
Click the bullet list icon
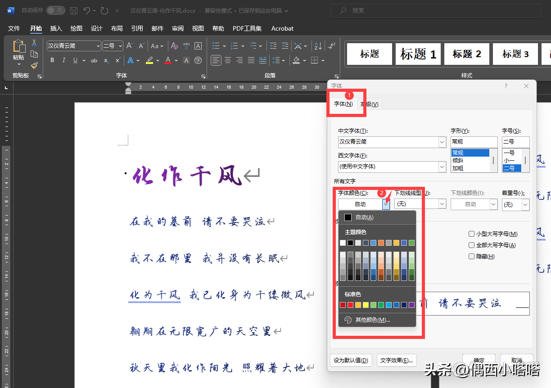[216, 46]
